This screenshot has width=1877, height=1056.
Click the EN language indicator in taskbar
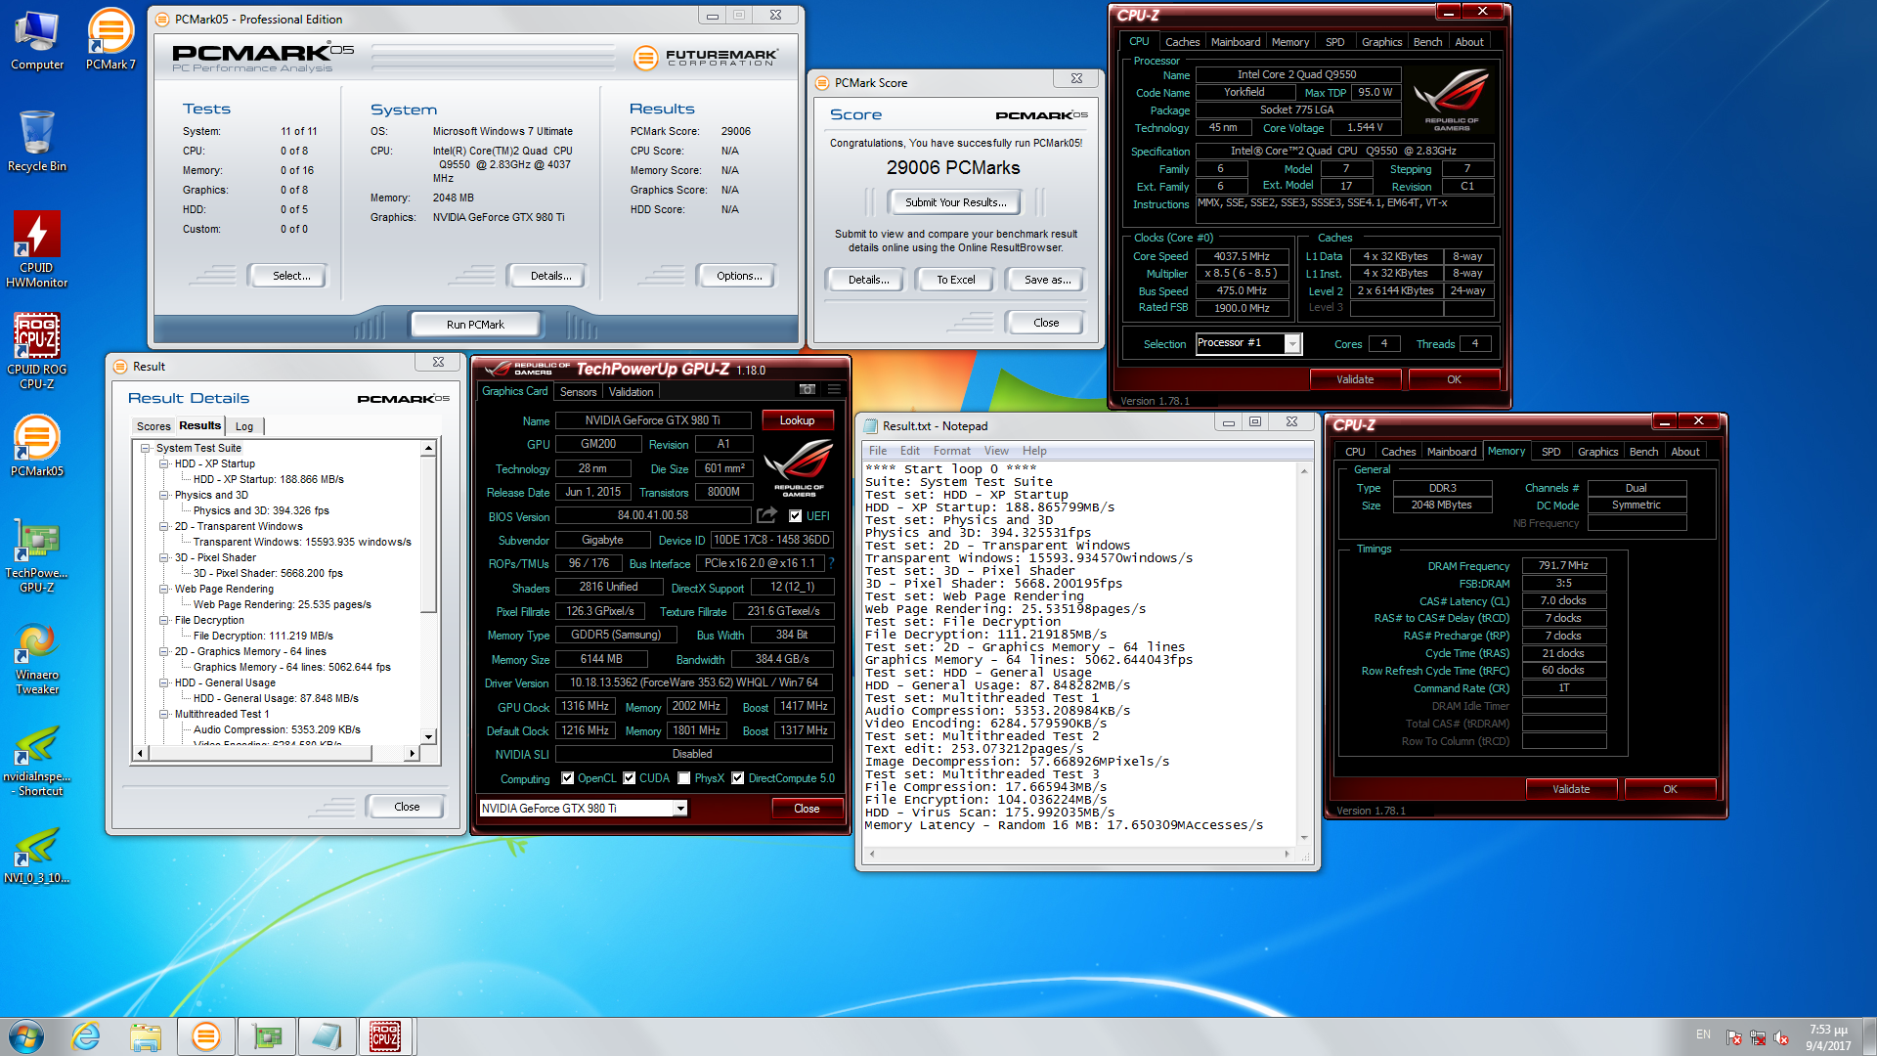[1703, 1034]
